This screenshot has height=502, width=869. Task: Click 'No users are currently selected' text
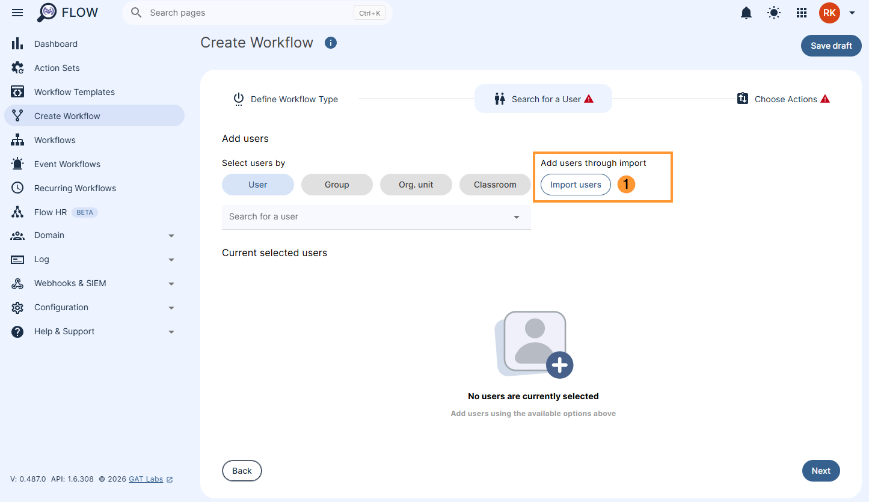(x=533, y=396)
